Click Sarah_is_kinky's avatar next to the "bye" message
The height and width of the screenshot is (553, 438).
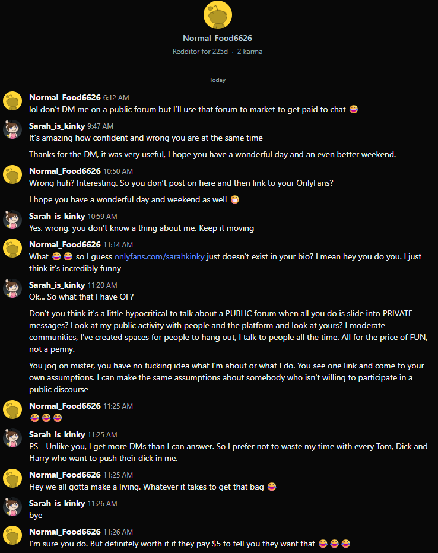(x=13, y=507)
